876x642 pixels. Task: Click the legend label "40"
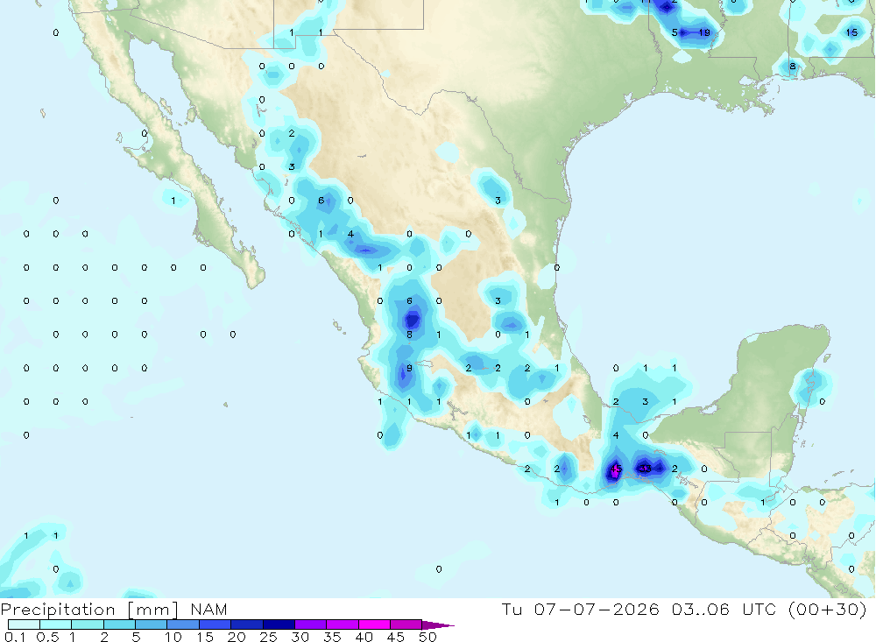click(x=364, y=637)
